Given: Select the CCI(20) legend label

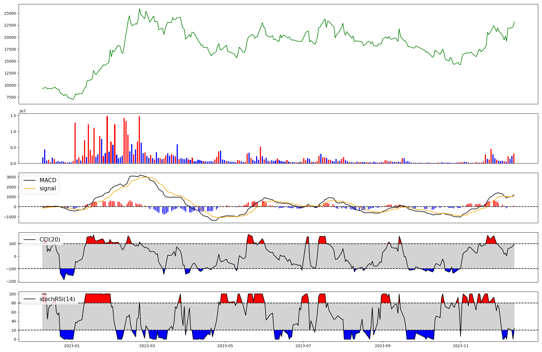Looking at the screenshot, I should coord(50,240).
